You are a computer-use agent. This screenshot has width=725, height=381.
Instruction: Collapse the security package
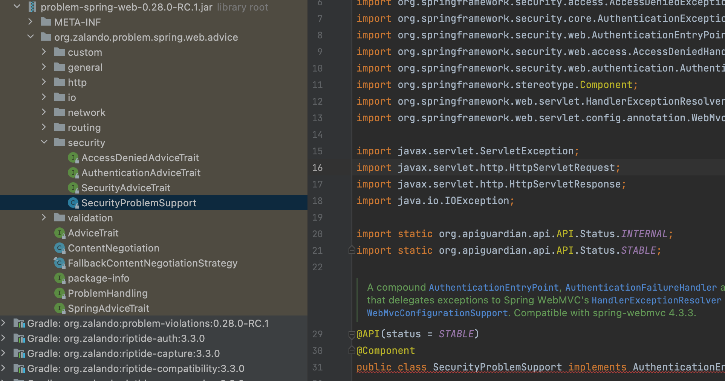44,142
